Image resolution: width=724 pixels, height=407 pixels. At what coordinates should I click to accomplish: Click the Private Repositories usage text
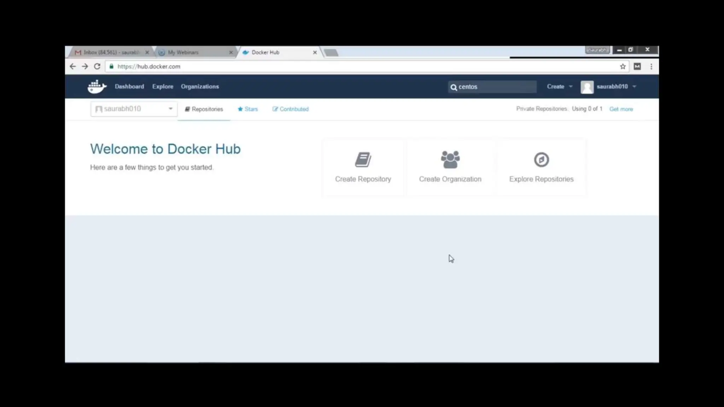coord(559,109)
